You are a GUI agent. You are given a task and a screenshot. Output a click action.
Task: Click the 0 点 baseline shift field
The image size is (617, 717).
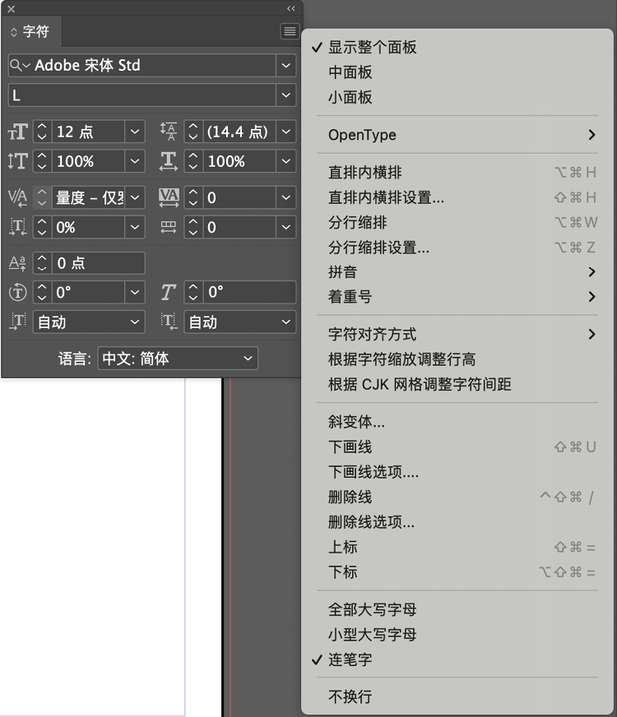tap(97, 263)
